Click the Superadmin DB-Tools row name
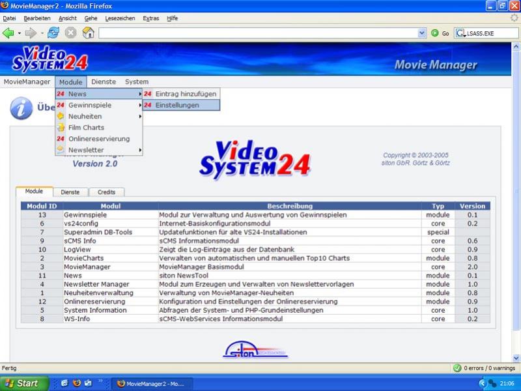 click(98, 232)
